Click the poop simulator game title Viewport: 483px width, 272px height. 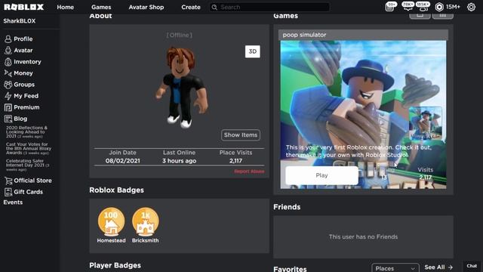(304, 35)
